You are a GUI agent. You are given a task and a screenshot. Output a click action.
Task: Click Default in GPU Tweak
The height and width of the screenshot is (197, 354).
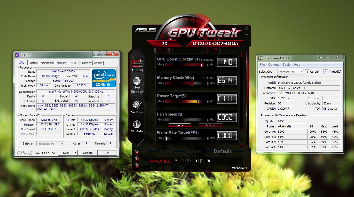(x=222, y=151)
